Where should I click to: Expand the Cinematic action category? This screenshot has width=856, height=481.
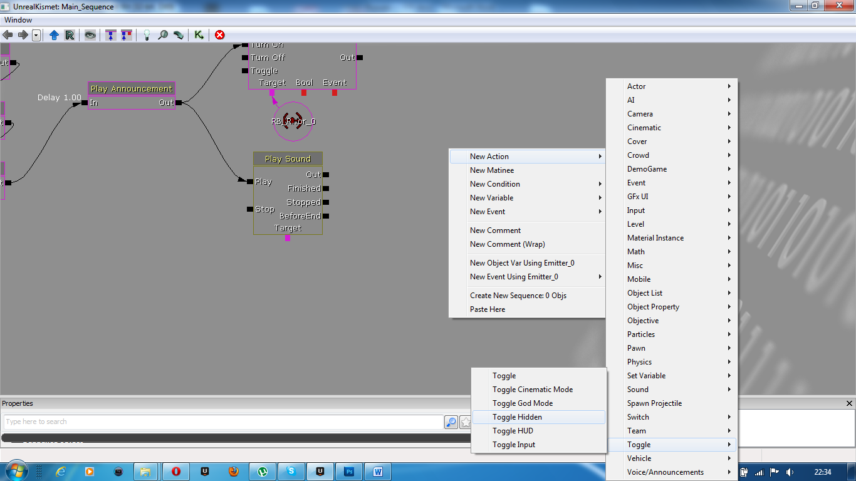(672, 128)
